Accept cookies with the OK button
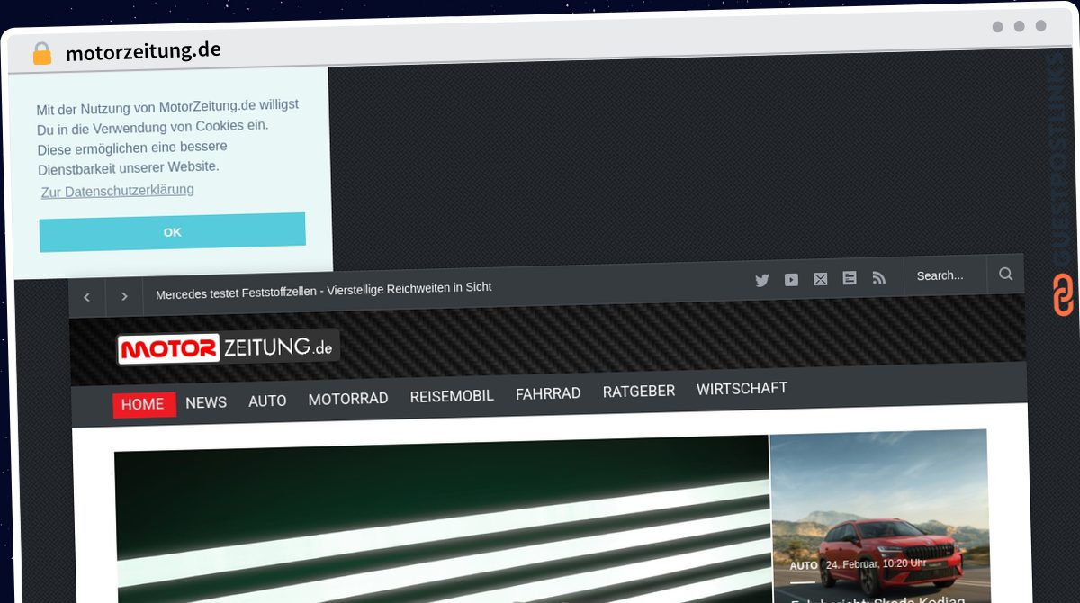Viewport: 1080px width, 603px height. point(173,232)
